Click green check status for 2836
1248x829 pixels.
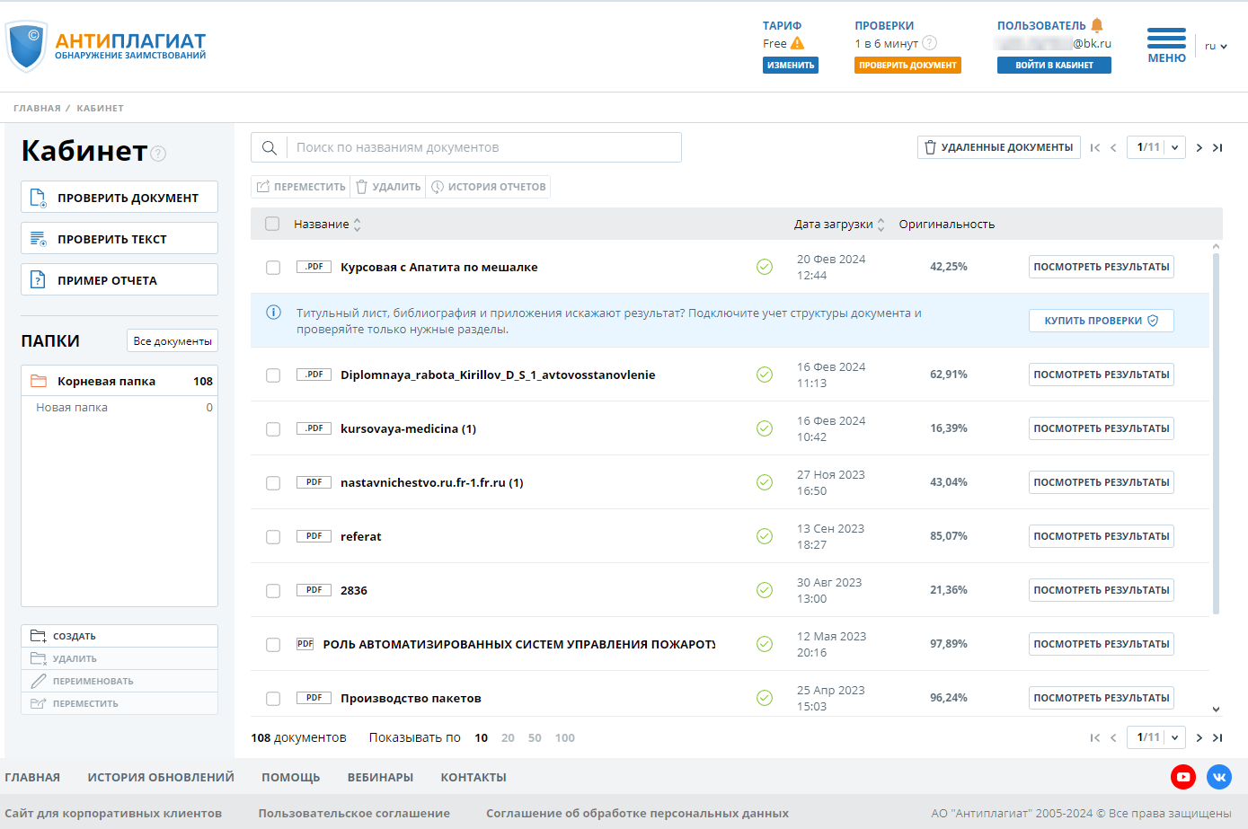coord(765,590)
